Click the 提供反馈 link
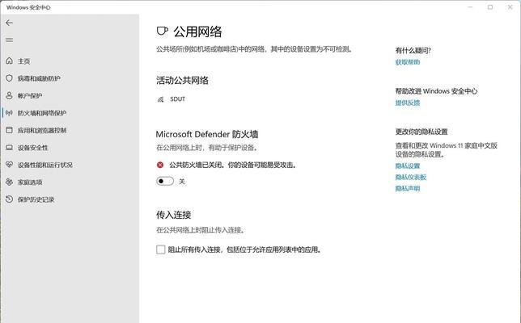This screenshot has width=521, height=323. [x=408, y=103]
